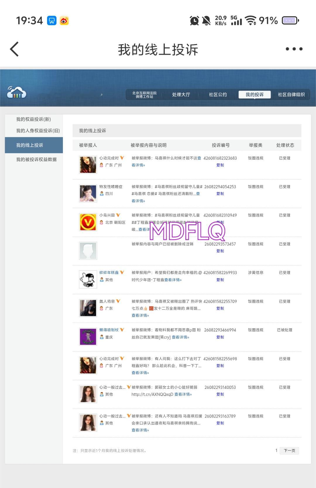Viewport: 316px width, 488px height.
Task: Copy complaint number 426081582269933
Action: [220, 280]
